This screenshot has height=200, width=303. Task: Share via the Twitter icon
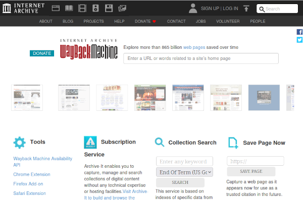click(x=299, y=40)
